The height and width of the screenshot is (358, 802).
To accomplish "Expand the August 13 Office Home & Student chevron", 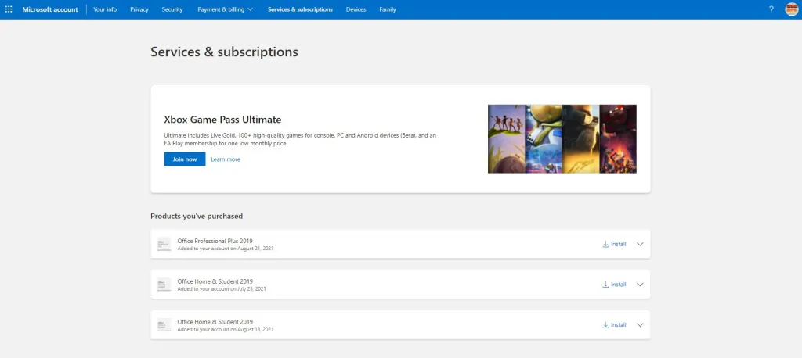I will [x=640, y=325].
